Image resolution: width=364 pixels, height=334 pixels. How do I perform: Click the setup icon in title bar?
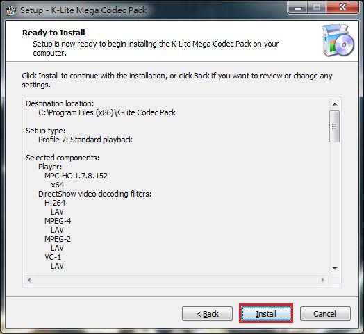(x=11, y=10)
